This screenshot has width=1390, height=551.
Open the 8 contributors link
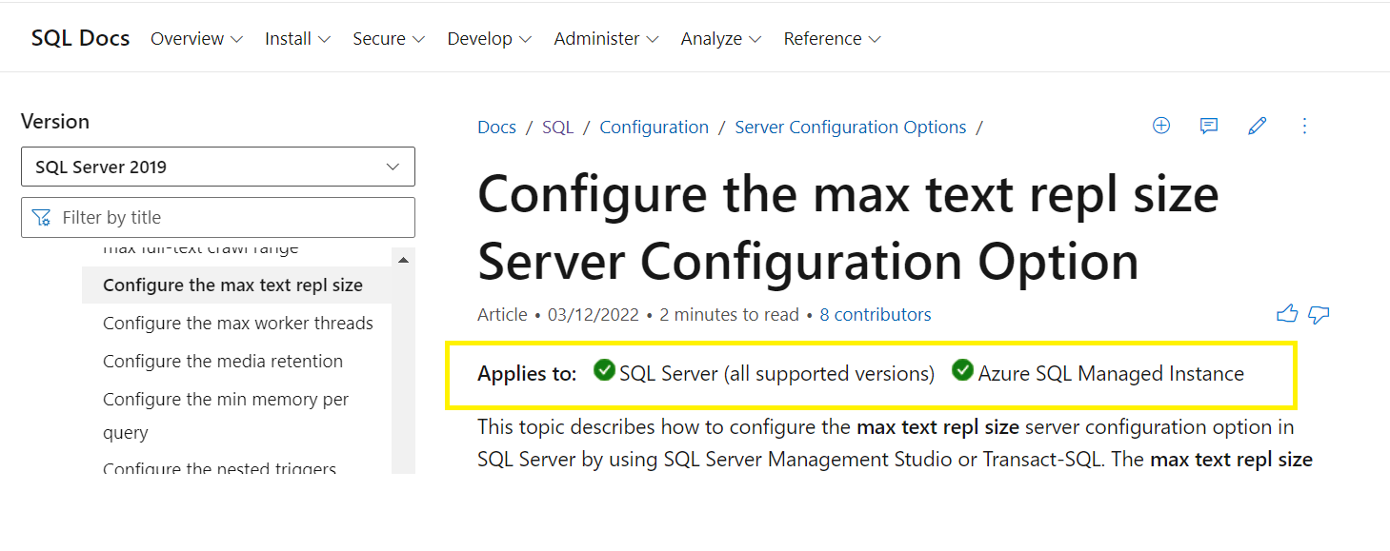(875, 314)
